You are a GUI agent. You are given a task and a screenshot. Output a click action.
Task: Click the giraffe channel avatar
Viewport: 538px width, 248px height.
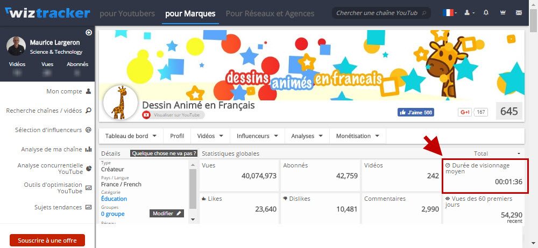pos(120,103)
